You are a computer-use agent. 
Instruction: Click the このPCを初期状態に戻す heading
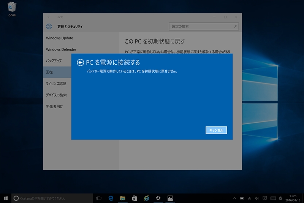pyautogui.click(x=155, y=42)
